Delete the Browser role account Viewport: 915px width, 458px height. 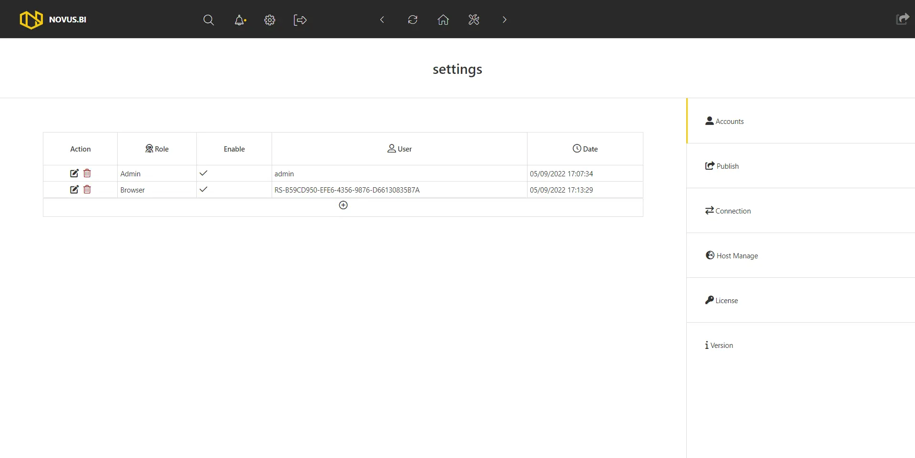pyautogui.click(x=87, y=190)
